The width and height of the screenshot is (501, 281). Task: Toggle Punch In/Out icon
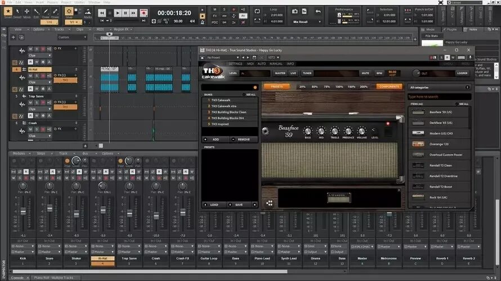pyautogui.click(x=408, y=11)
